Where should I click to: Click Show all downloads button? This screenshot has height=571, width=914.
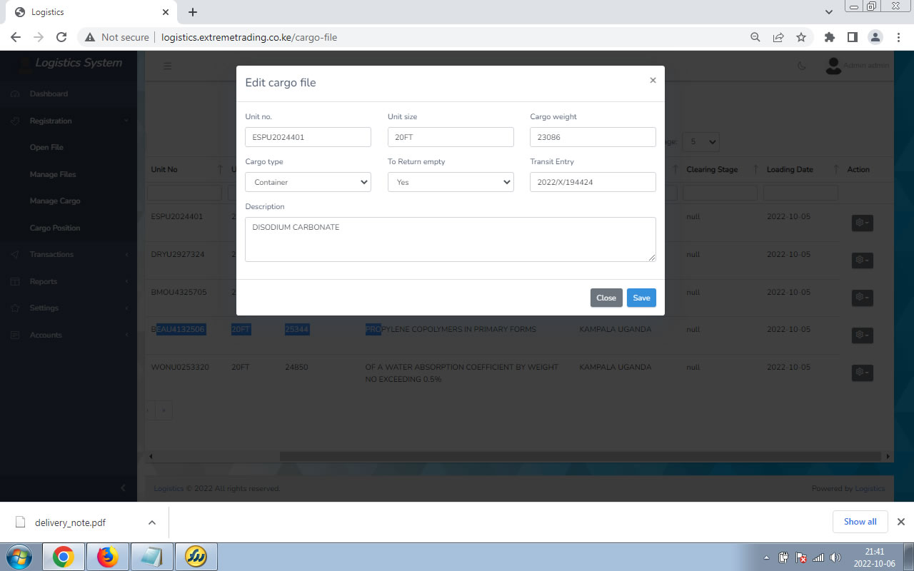tap(860, 522)
